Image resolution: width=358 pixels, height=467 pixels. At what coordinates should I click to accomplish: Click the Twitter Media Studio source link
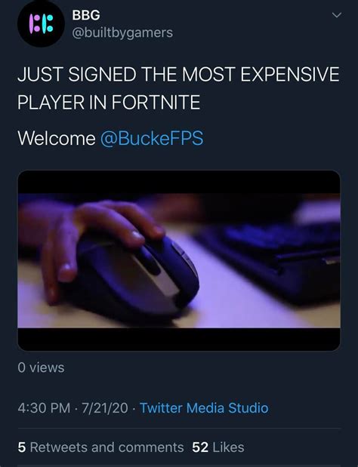pos(204,407)
